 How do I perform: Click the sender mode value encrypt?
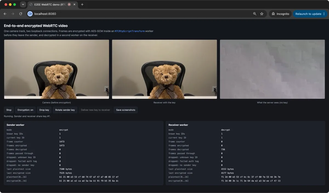[x=64, y=130]
